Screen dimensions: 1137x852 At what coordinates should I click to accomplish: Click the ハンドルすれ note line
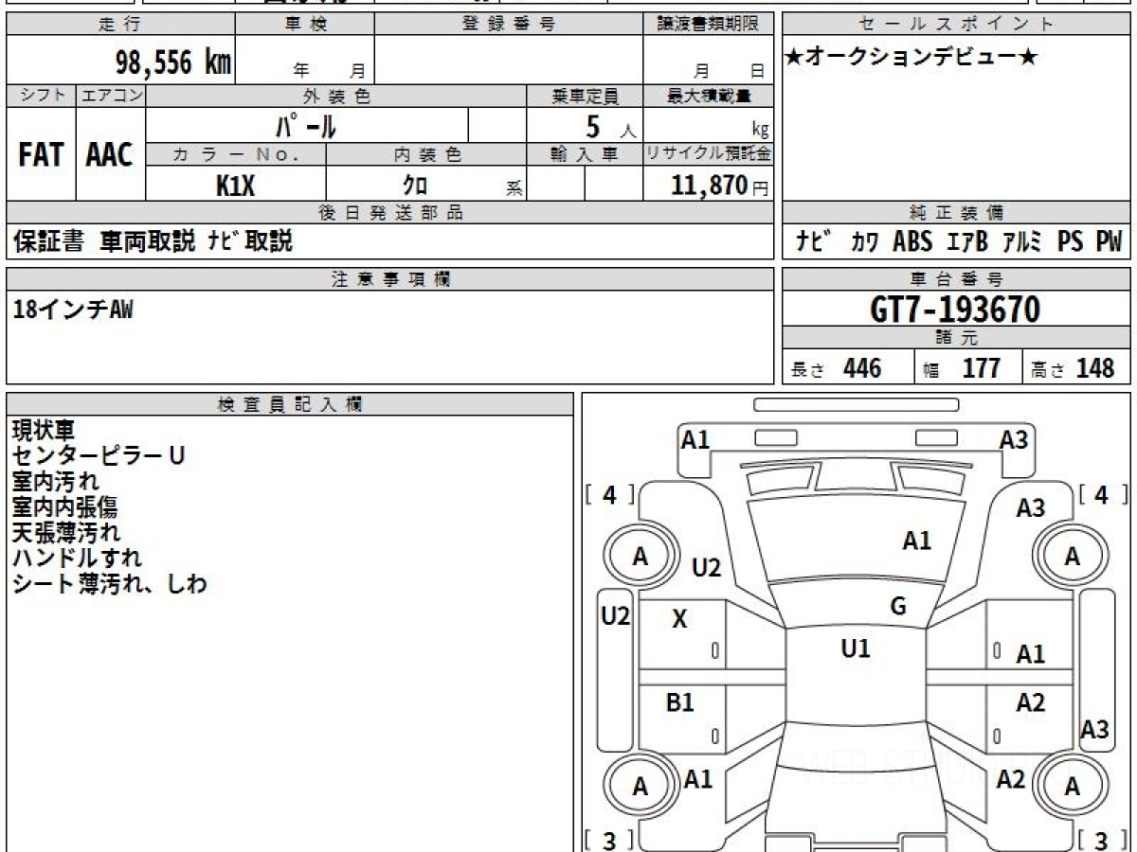[x=77, y=559]
